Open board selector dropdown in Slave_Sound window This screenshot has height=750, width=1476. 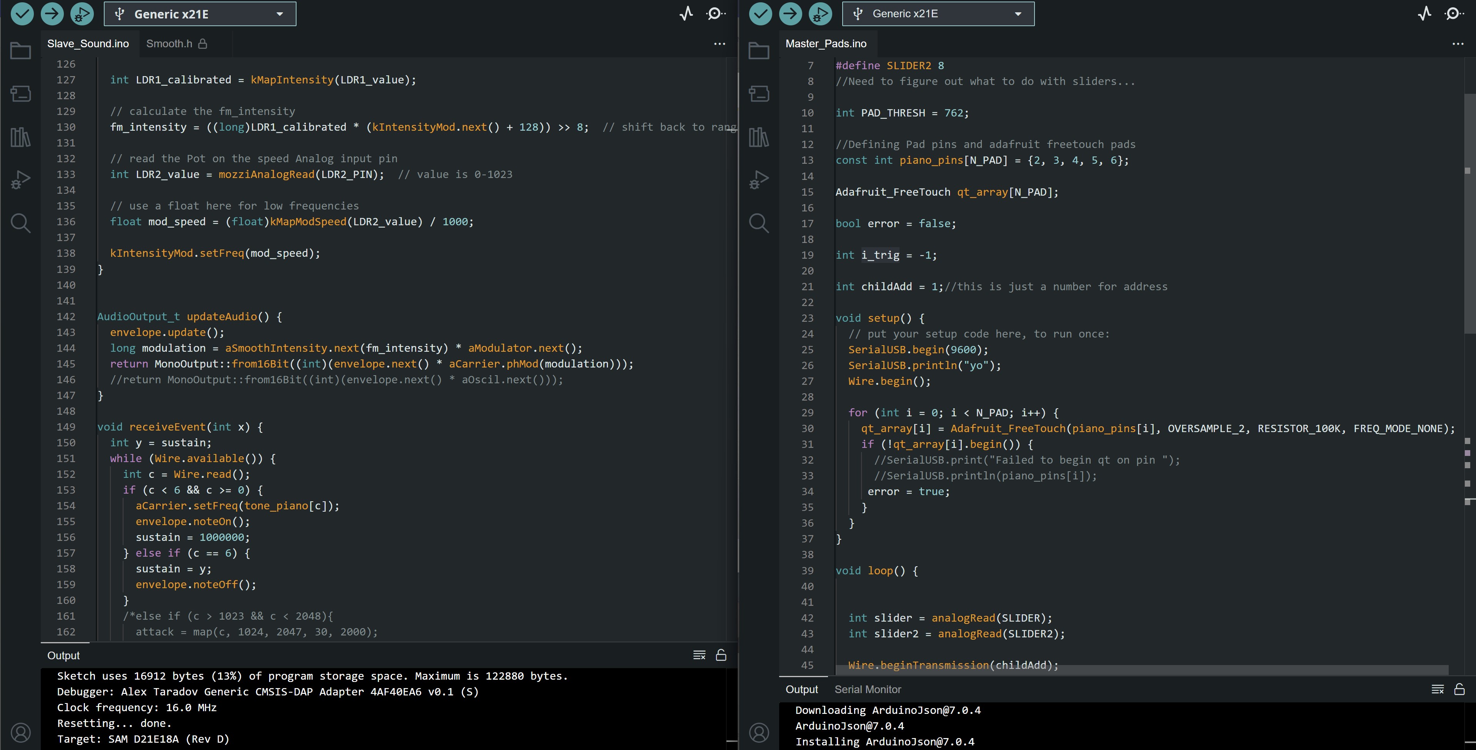click(x=199, y=14)
